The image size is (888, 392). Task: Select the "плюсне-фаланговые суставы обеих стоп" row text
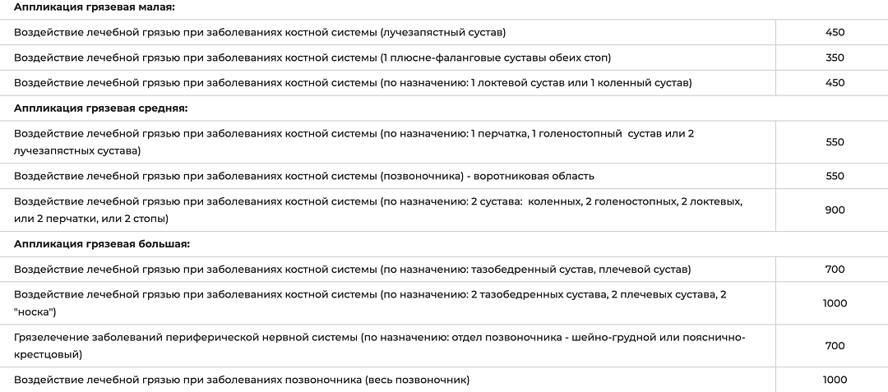tap(312, 58)
